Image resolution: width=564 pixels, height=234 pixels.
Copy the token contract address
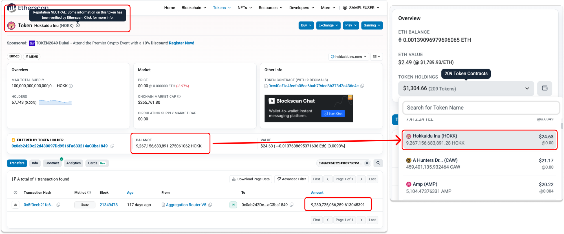(x=362, y=86)
